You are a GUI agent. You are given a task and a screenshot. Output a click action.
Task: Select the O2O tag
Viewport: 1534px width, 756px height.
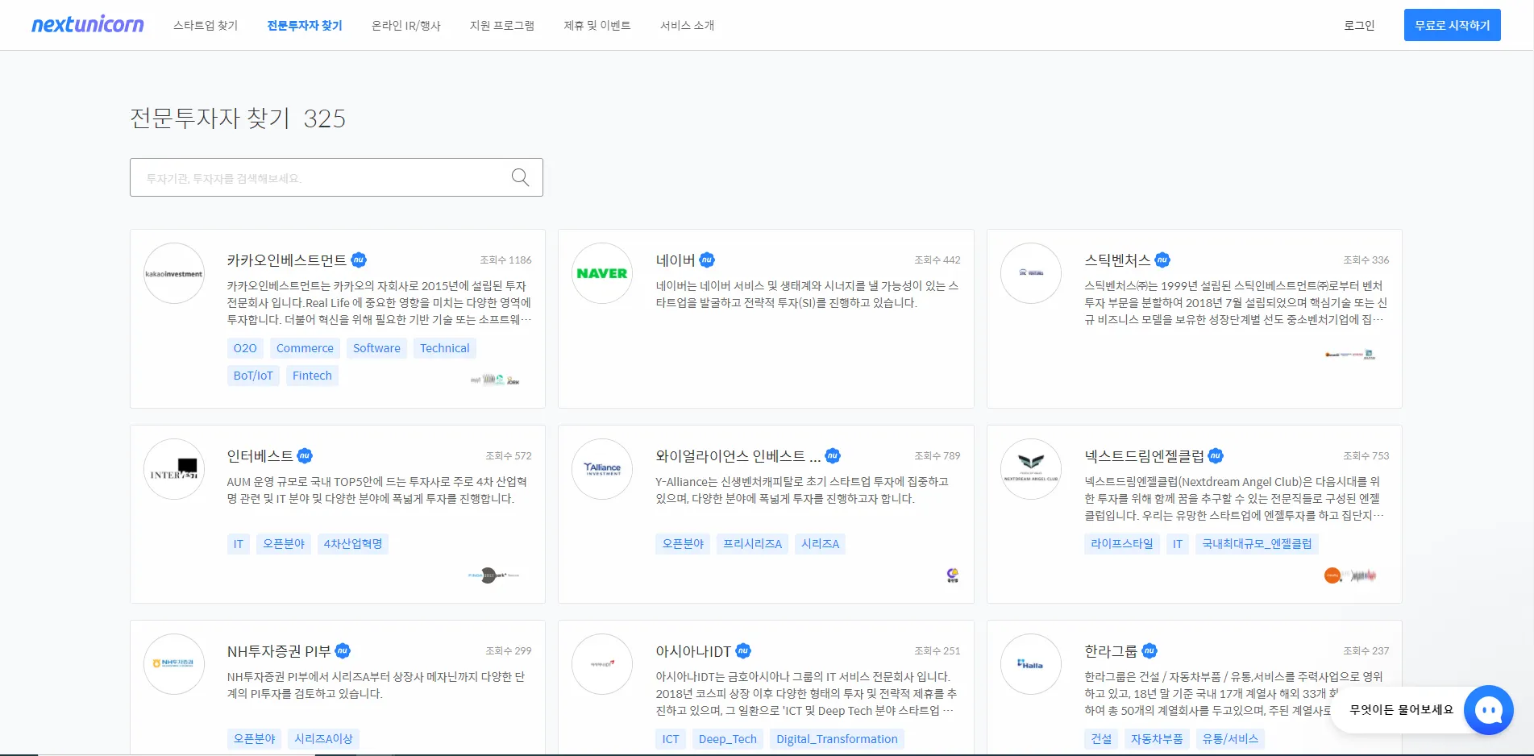coord(245,348)
